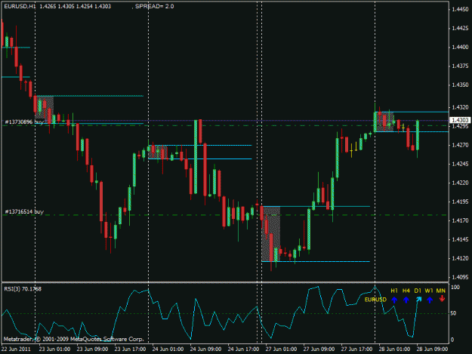
Task: Click the EURUSD,H1 chart title text
Action: tap(19, 6)
